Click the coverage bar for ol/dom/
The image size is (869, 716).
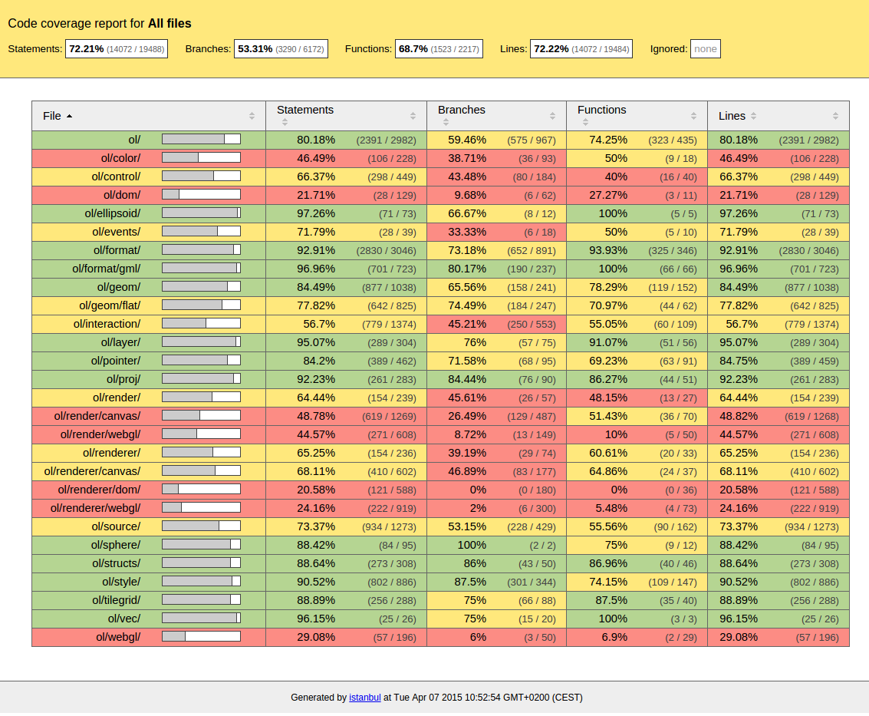point(201,195)
